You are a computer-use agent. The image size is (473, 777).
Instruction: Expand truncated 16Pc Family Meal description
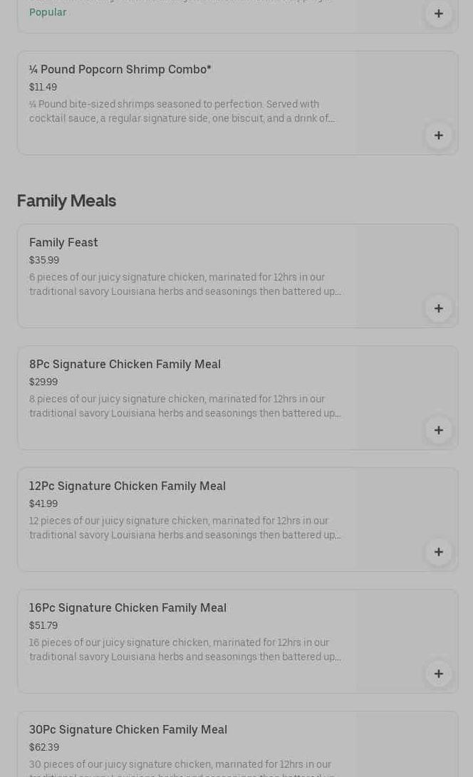[x=185, y=650]
